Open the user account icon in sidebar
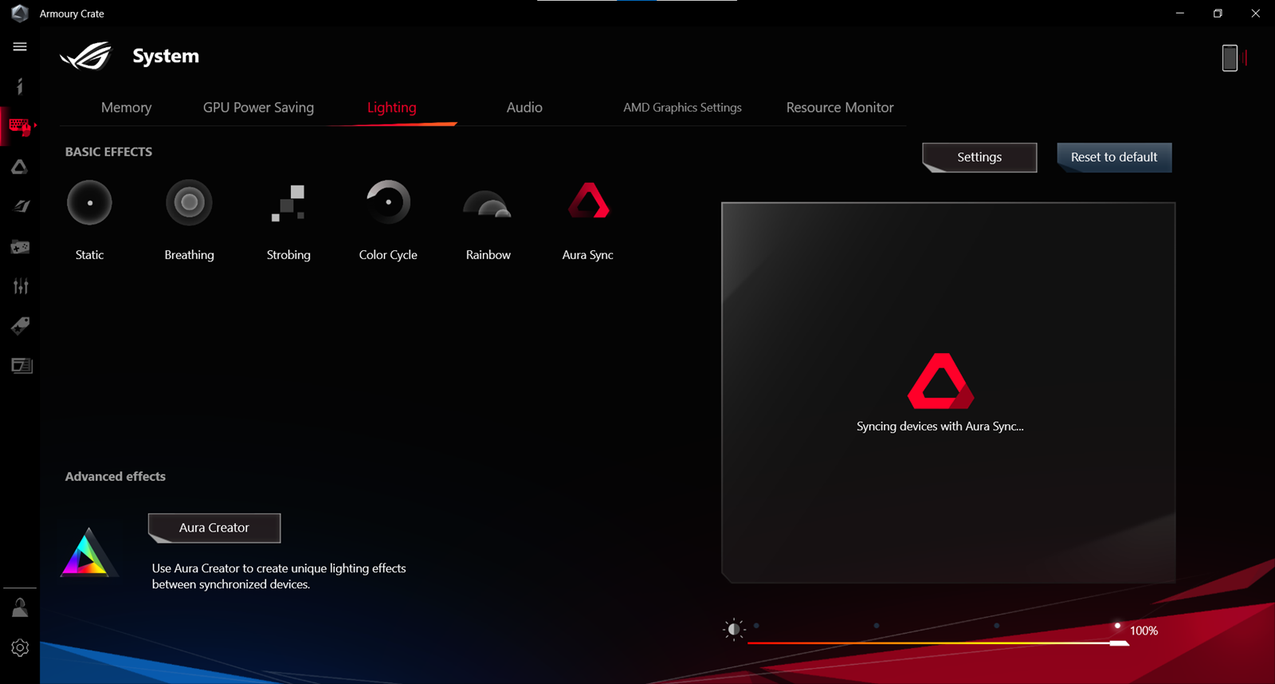This screenshot has width=1275, height=684. click(20, 607)
